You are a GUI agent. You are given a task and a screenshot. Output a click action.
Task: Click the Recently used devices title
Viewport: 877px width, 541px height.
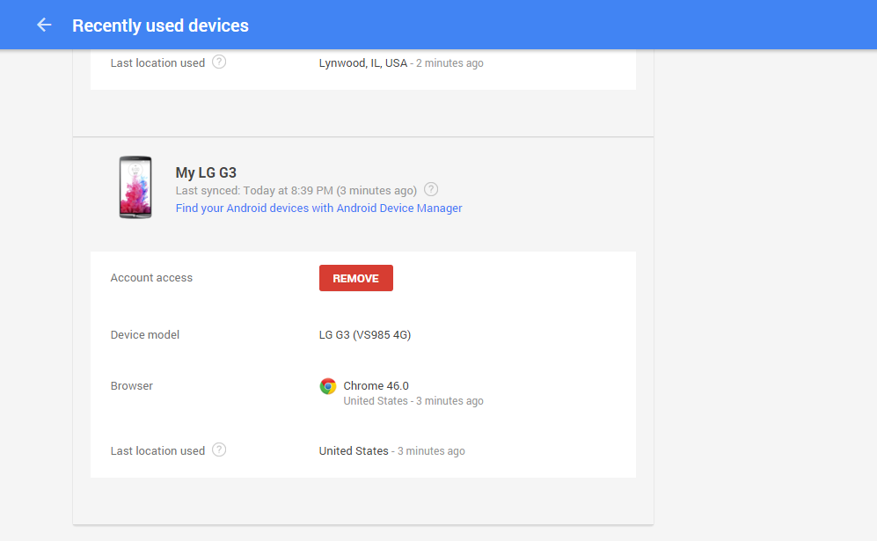tap(160, 26)
